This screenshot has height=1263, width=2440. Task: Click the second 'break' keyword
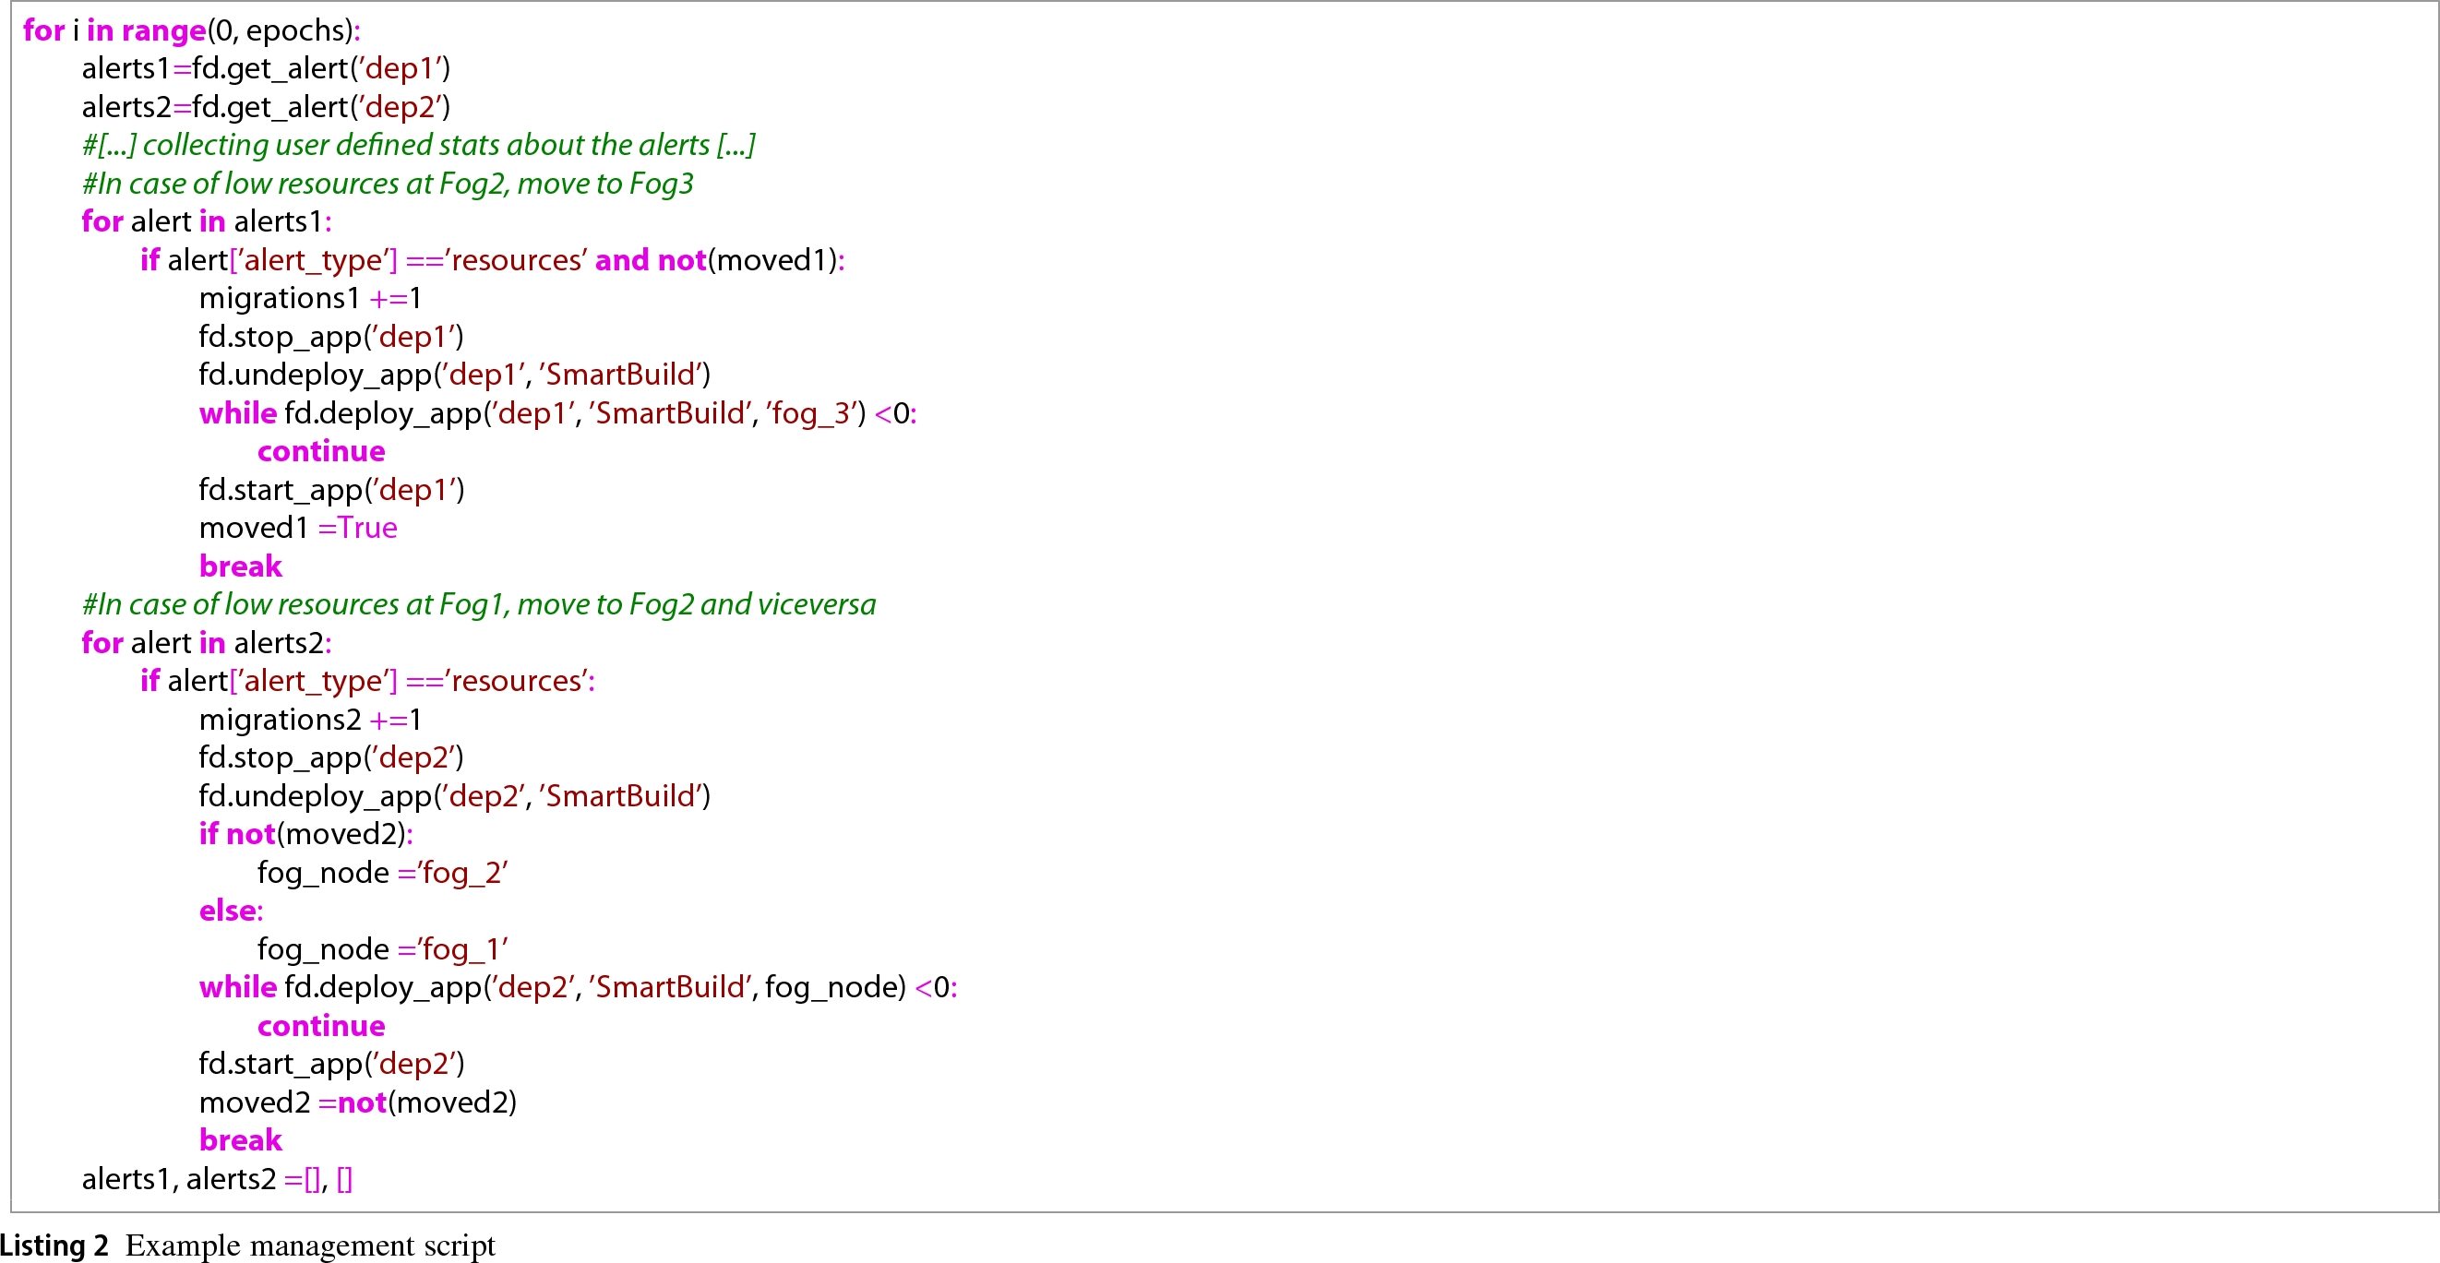[x=241, y=1141]
